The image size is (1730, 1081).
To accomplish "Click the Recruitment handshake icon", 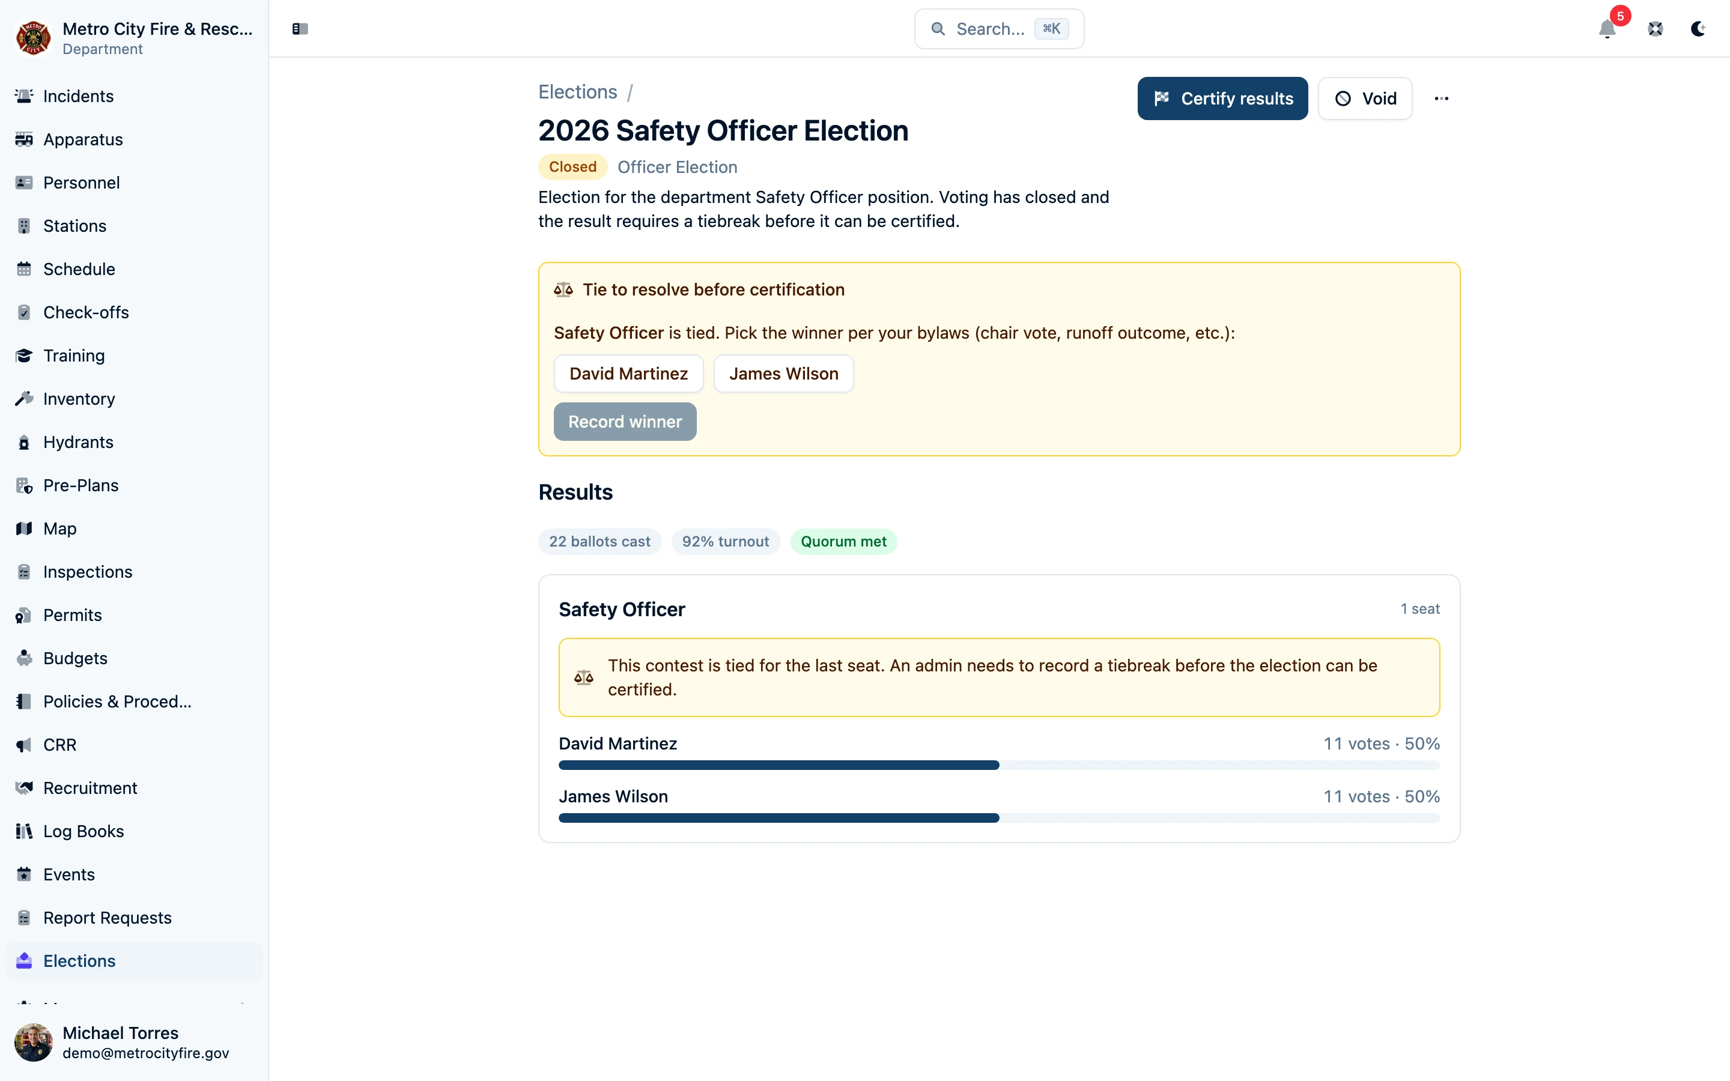I will click(x=24, y=788).
